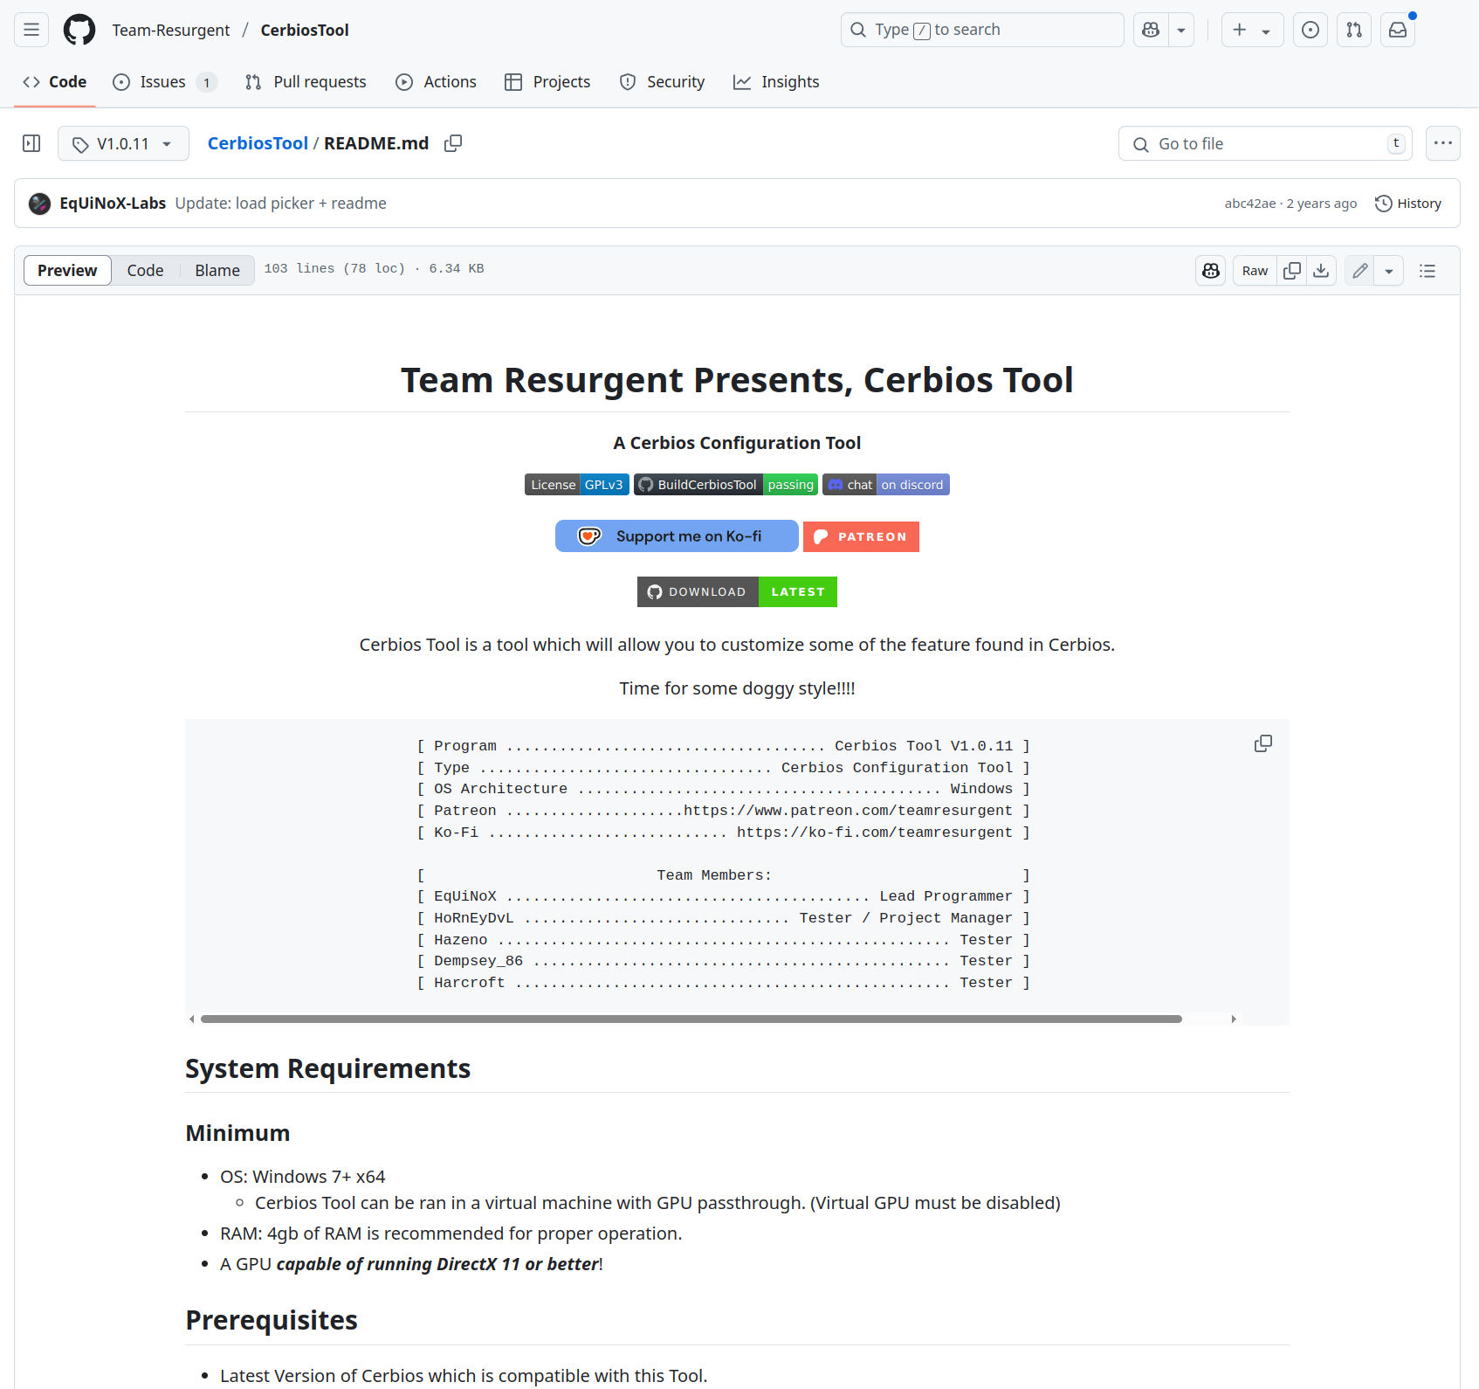Click the Patreon button
The width and height of the screenshot is (1479, 1389).
click(x=861, y=536)
